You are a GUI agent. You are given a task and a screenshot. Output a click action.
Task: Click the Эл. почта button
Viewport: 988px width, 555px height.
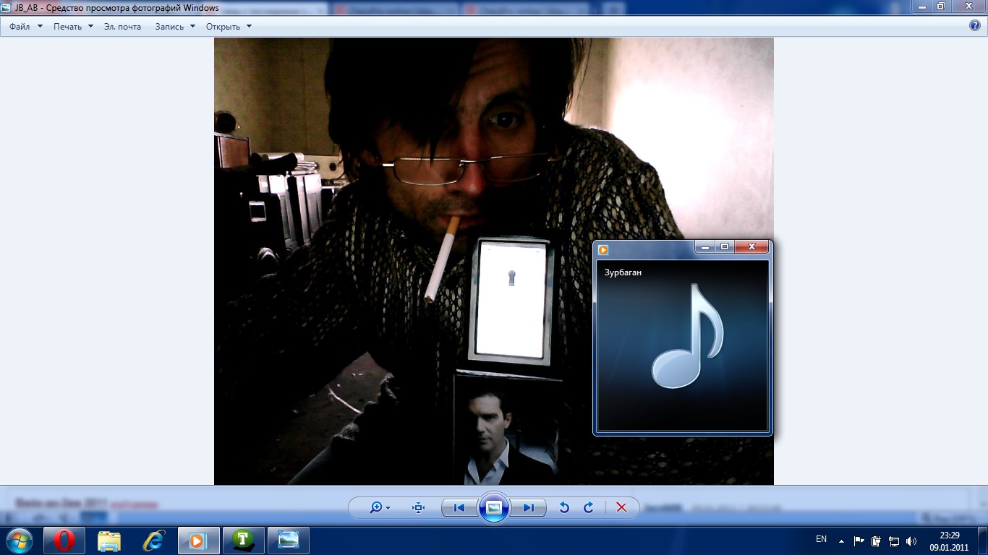pyautogui.click(x=122, y=27)
